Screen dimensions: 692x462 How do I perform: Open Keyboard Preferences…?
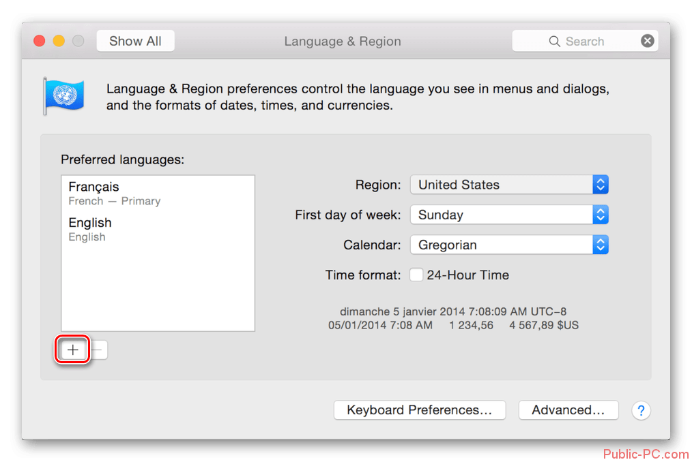pos(419,410)
